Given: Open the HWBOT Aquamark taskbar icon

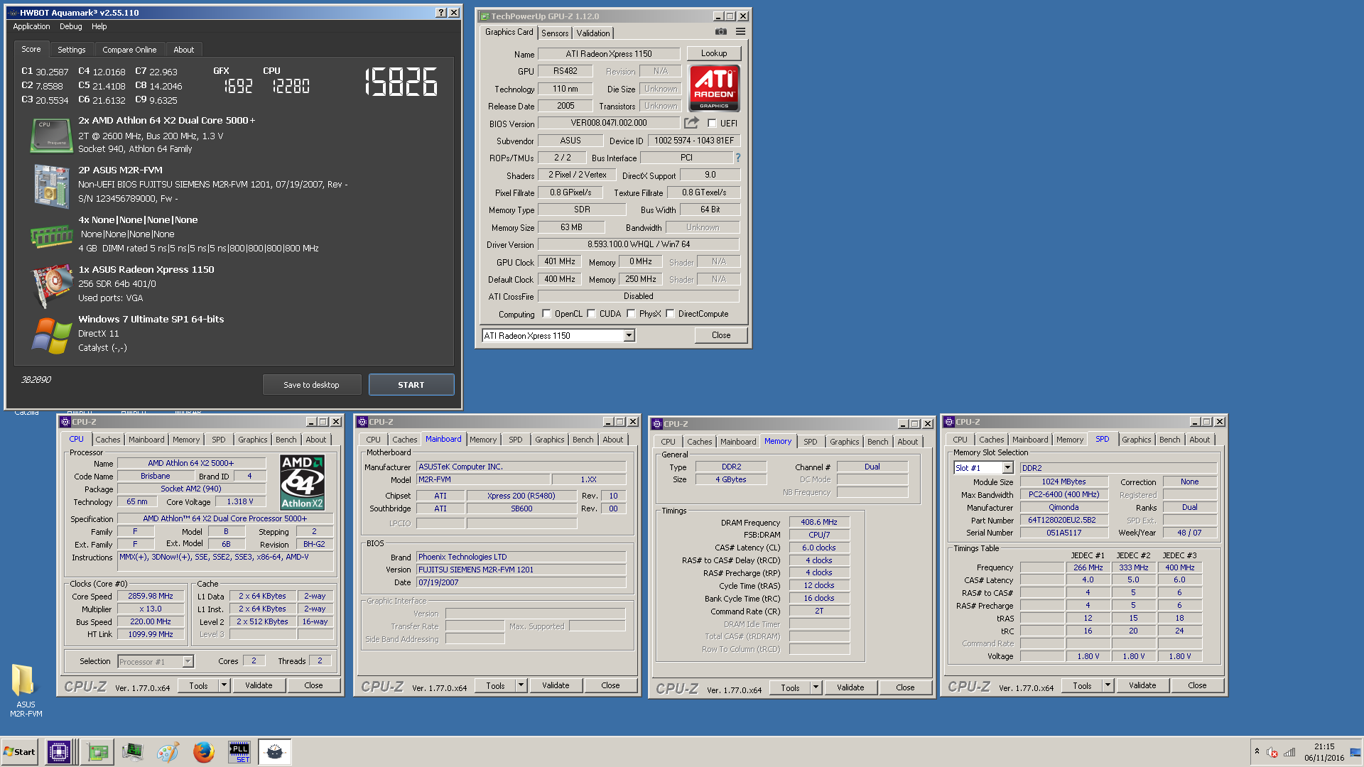Looking at the screenshot, I should 274,751.
